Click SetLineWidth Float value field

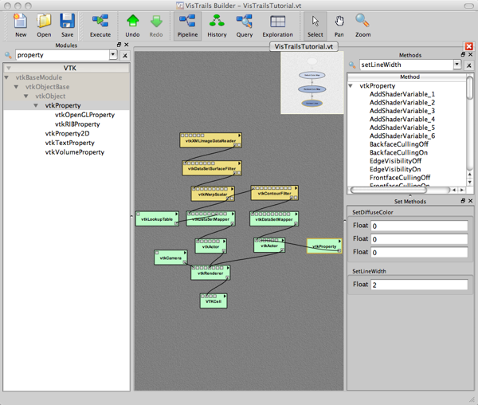tap(419, 285)
